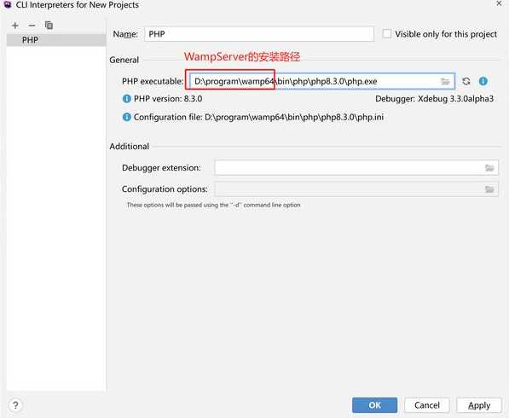Click info icon beside PHP version
This screenshot has height=418, width=509.
coord(126,98)
